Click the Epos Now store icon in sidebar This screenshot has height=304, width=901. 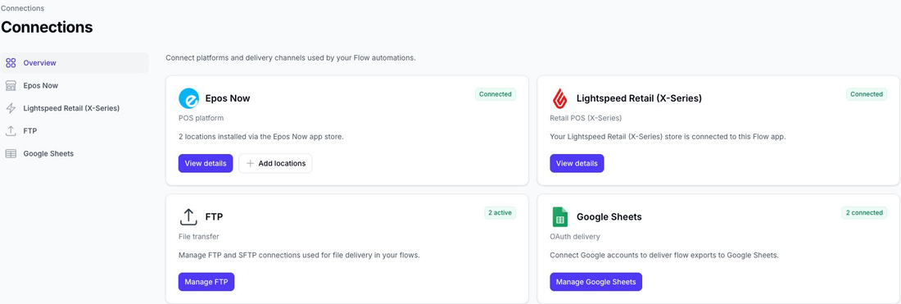click(x=11, y=85)
